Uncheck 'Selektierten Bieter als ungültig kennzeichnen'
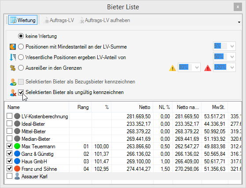The image size is (246, 188). [x=21, y=92]
